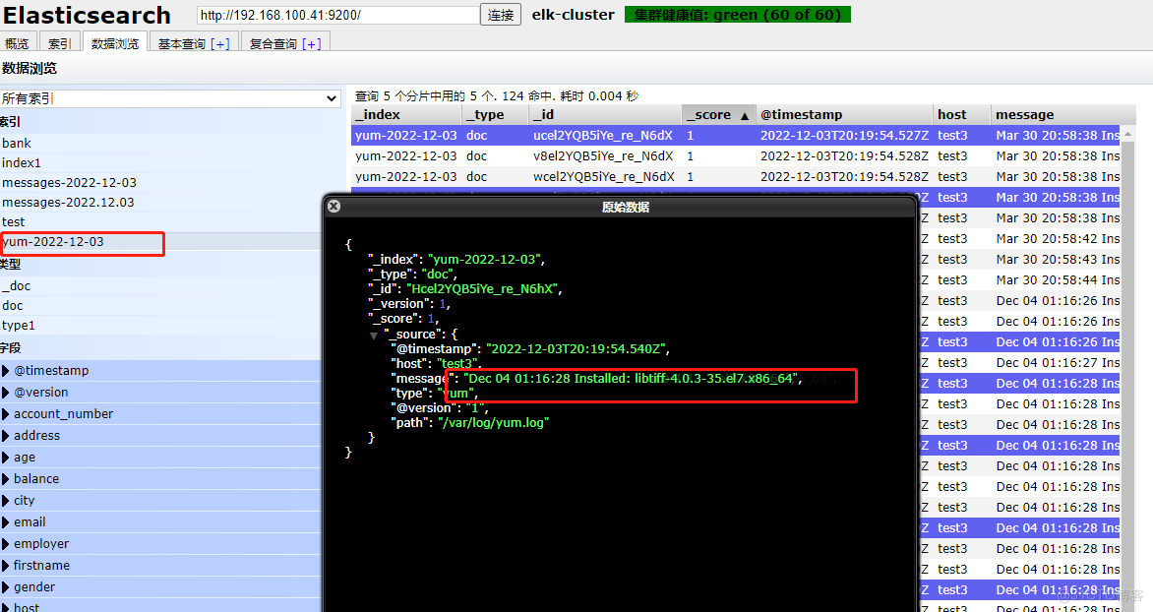Screen dimensions: 1153x612
Task: Select the index1 index
Action: tap(22, 163)
